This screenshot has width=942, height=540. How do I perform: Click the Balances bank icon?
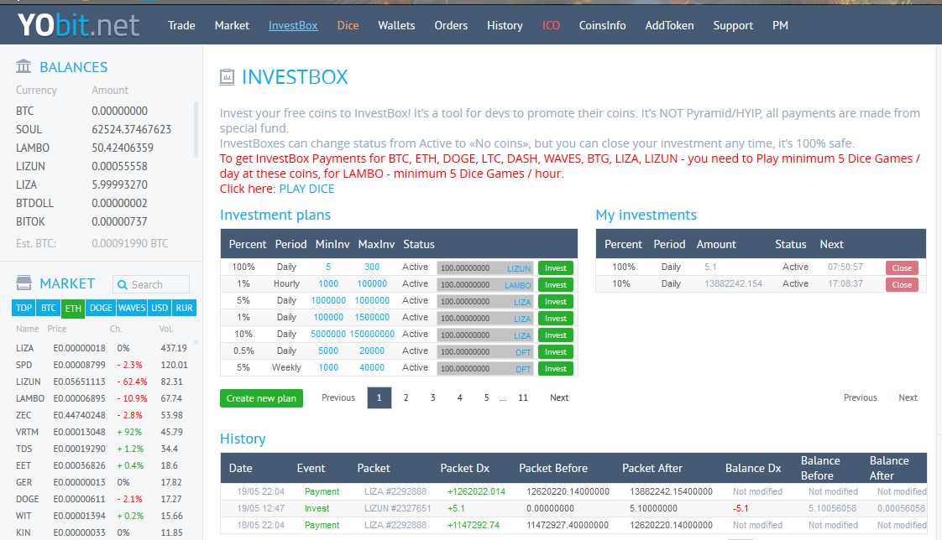point(24,66)
